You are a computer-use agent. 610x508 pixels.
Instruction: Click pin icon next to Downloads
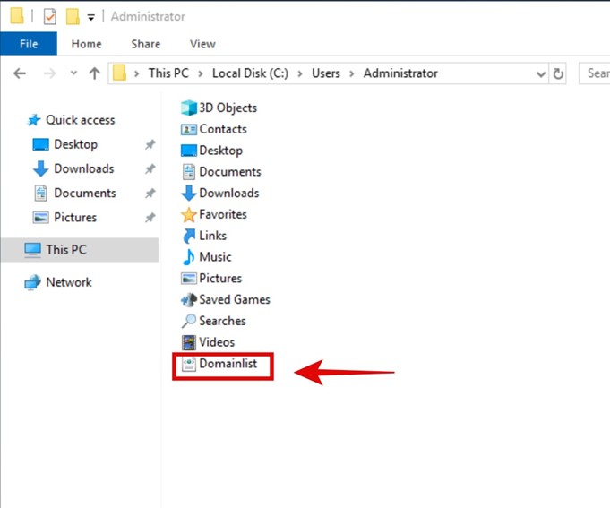[x=150, y=168]
